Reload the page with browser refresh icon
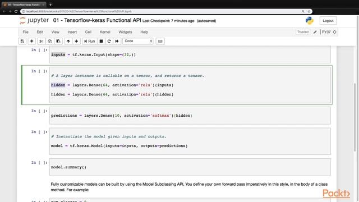The width and height of the screenshot is (359, 202). [16, 11]
